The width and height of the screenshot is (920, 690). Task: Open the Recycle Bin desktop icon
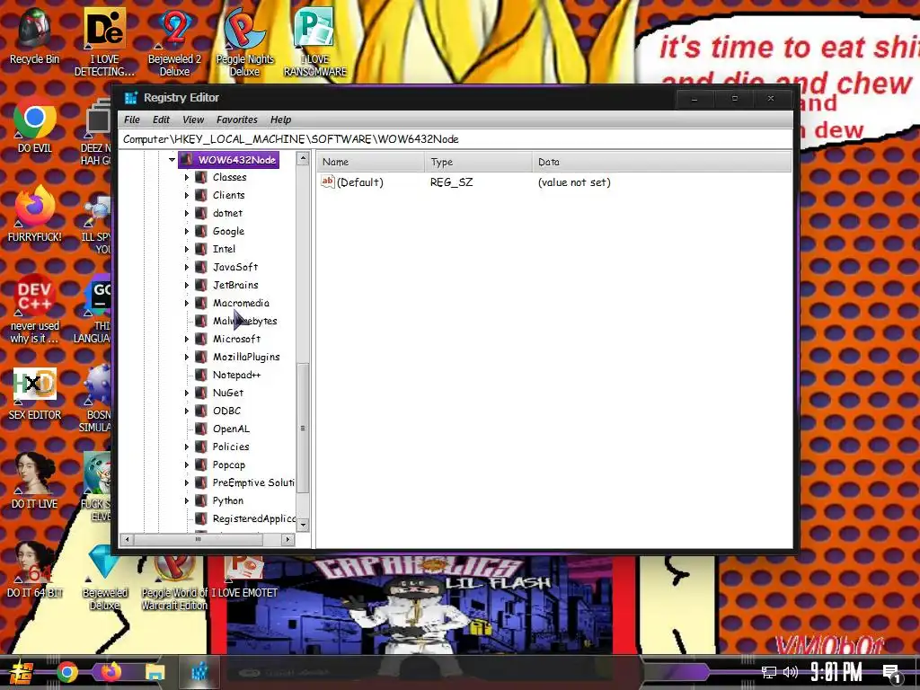[35, 36]
